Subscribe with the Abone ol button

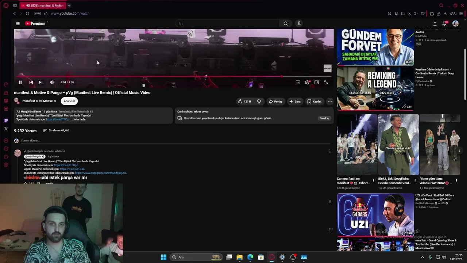click(69, 101)
